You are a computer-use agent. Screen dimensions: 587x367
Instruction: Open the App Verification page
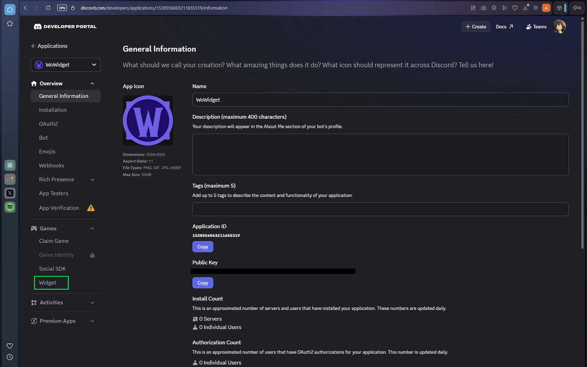pos(59,208)
